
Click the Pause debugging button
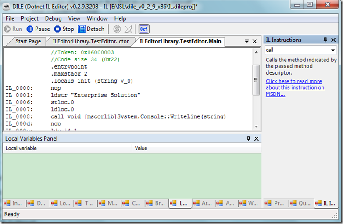pyautogui.click(x=38, y=29)
